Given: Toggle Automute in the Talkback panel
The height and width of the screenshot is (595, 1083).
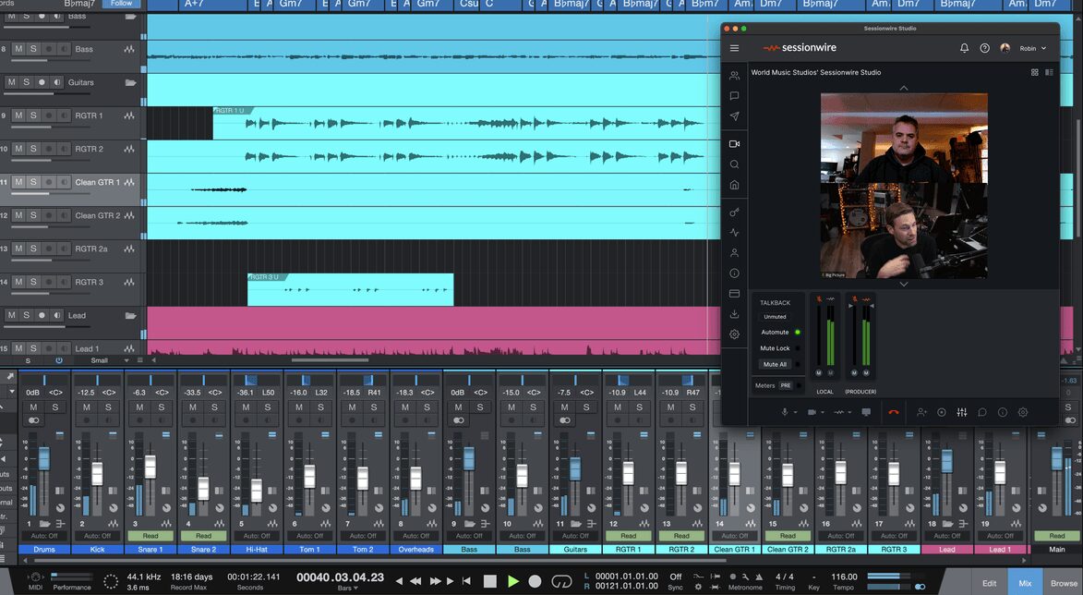Looking at the screenshot, I should coord(776,332).
